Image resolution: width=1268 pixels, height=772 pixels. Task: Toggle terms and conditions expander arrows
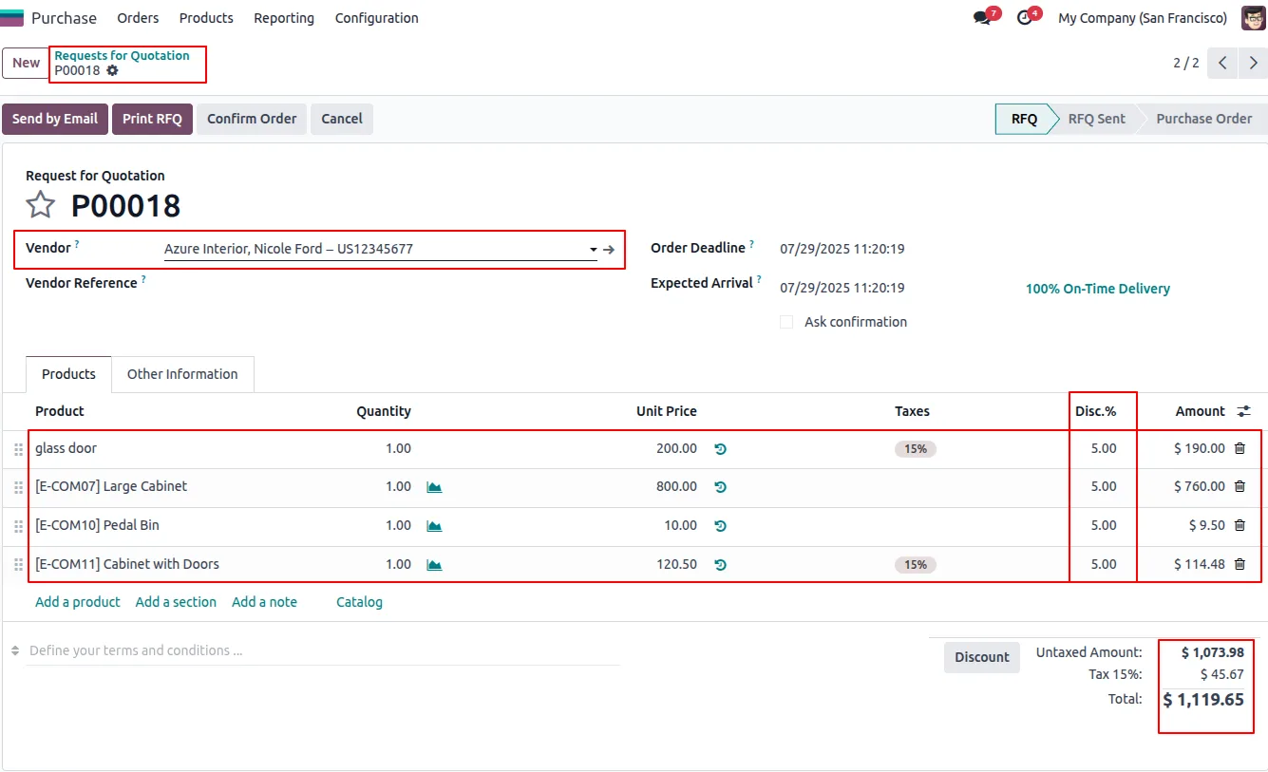pyautogui.click(x=15, y=651)
